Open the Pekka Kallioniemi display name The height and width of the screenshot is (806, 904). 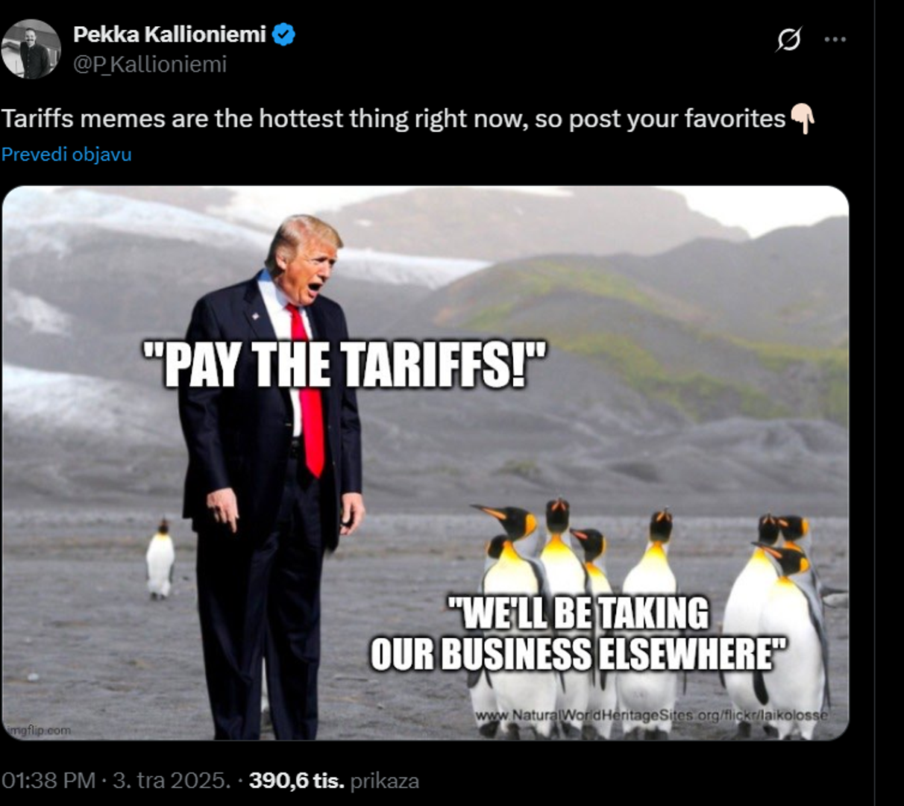point(169,34)
